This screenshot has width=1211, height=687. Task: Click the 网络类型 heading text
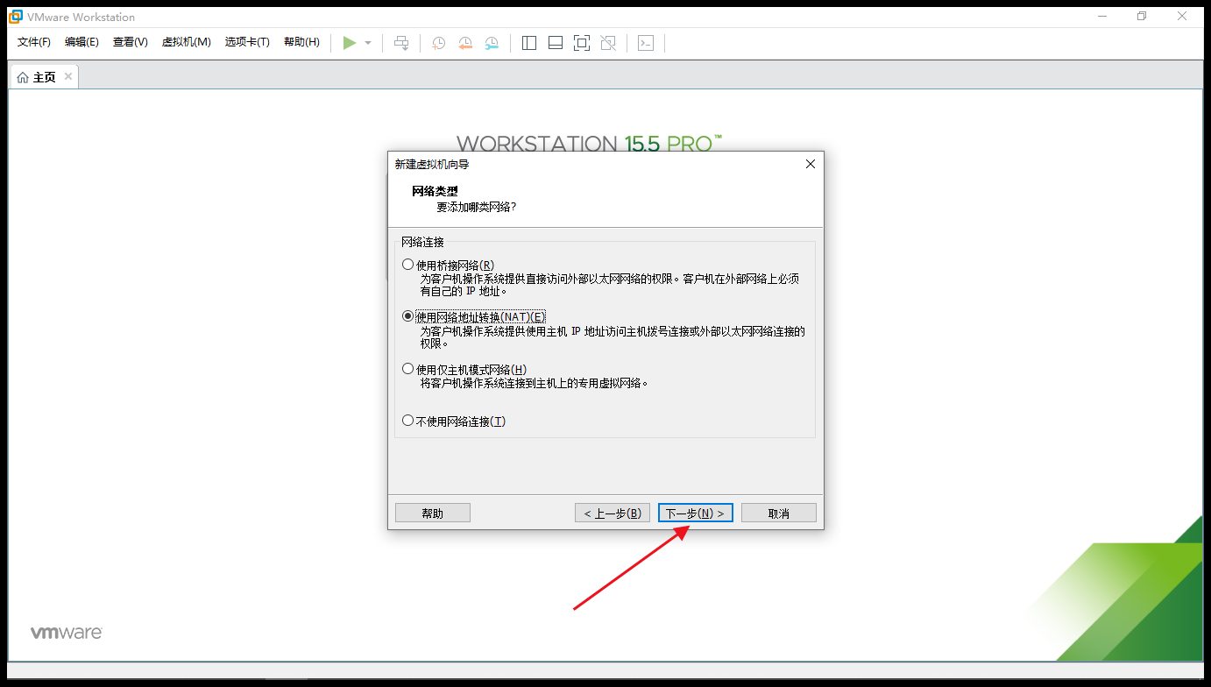coord(435,190)
